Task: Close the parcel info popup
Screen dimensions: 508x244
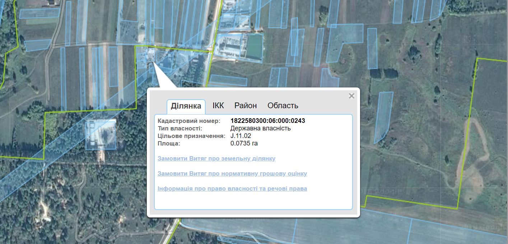Action: pyautogui.click(x=351, y=96)
